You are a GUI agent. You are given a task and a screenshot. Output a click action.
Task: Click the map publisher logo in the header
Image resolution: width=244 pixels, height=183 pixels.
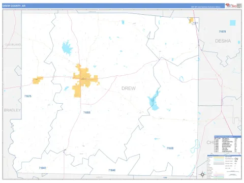click(x=231, y=6)
